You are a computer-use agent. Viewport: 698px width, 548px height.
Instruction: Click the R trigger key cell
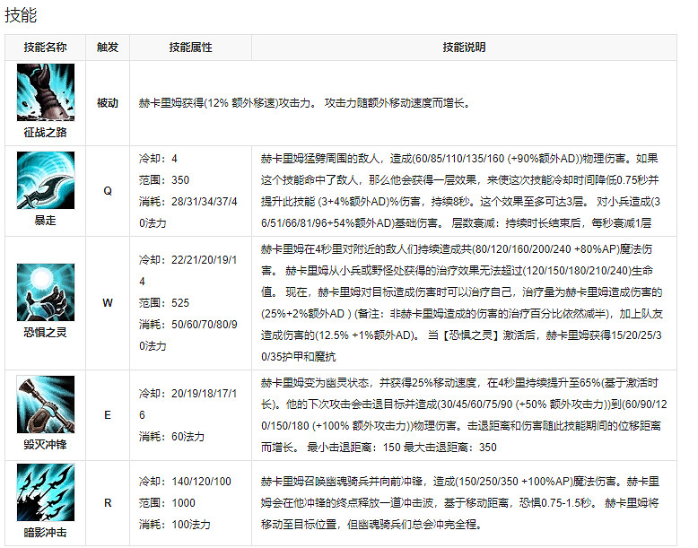(x=108, y=503)
